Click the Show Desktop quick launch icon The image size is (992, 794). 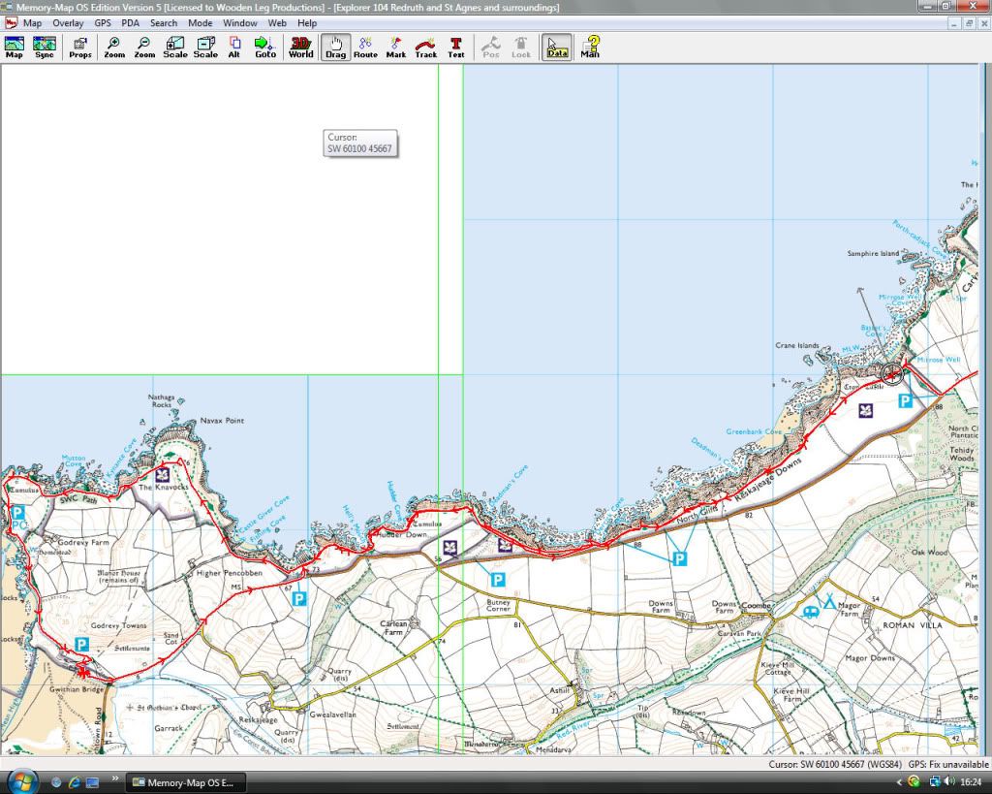click(x=92, y=782)
